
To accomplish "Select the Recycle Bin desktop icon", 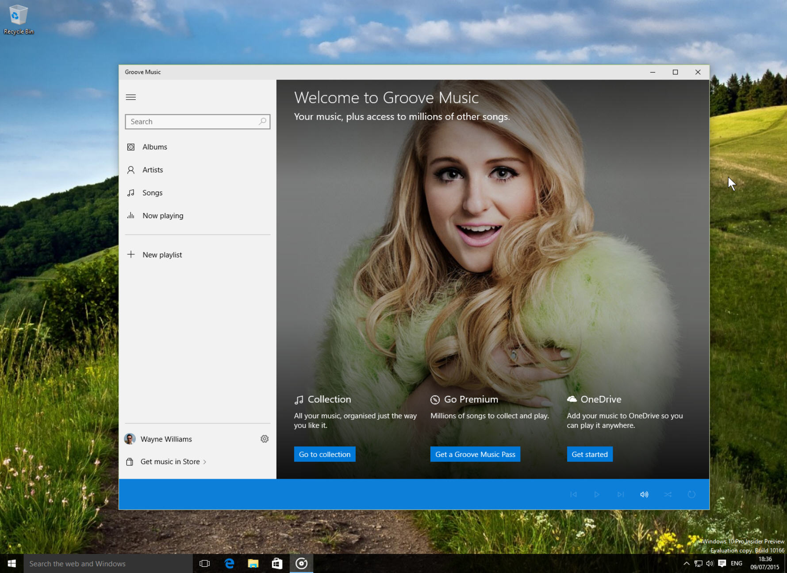I will (18, 19).
